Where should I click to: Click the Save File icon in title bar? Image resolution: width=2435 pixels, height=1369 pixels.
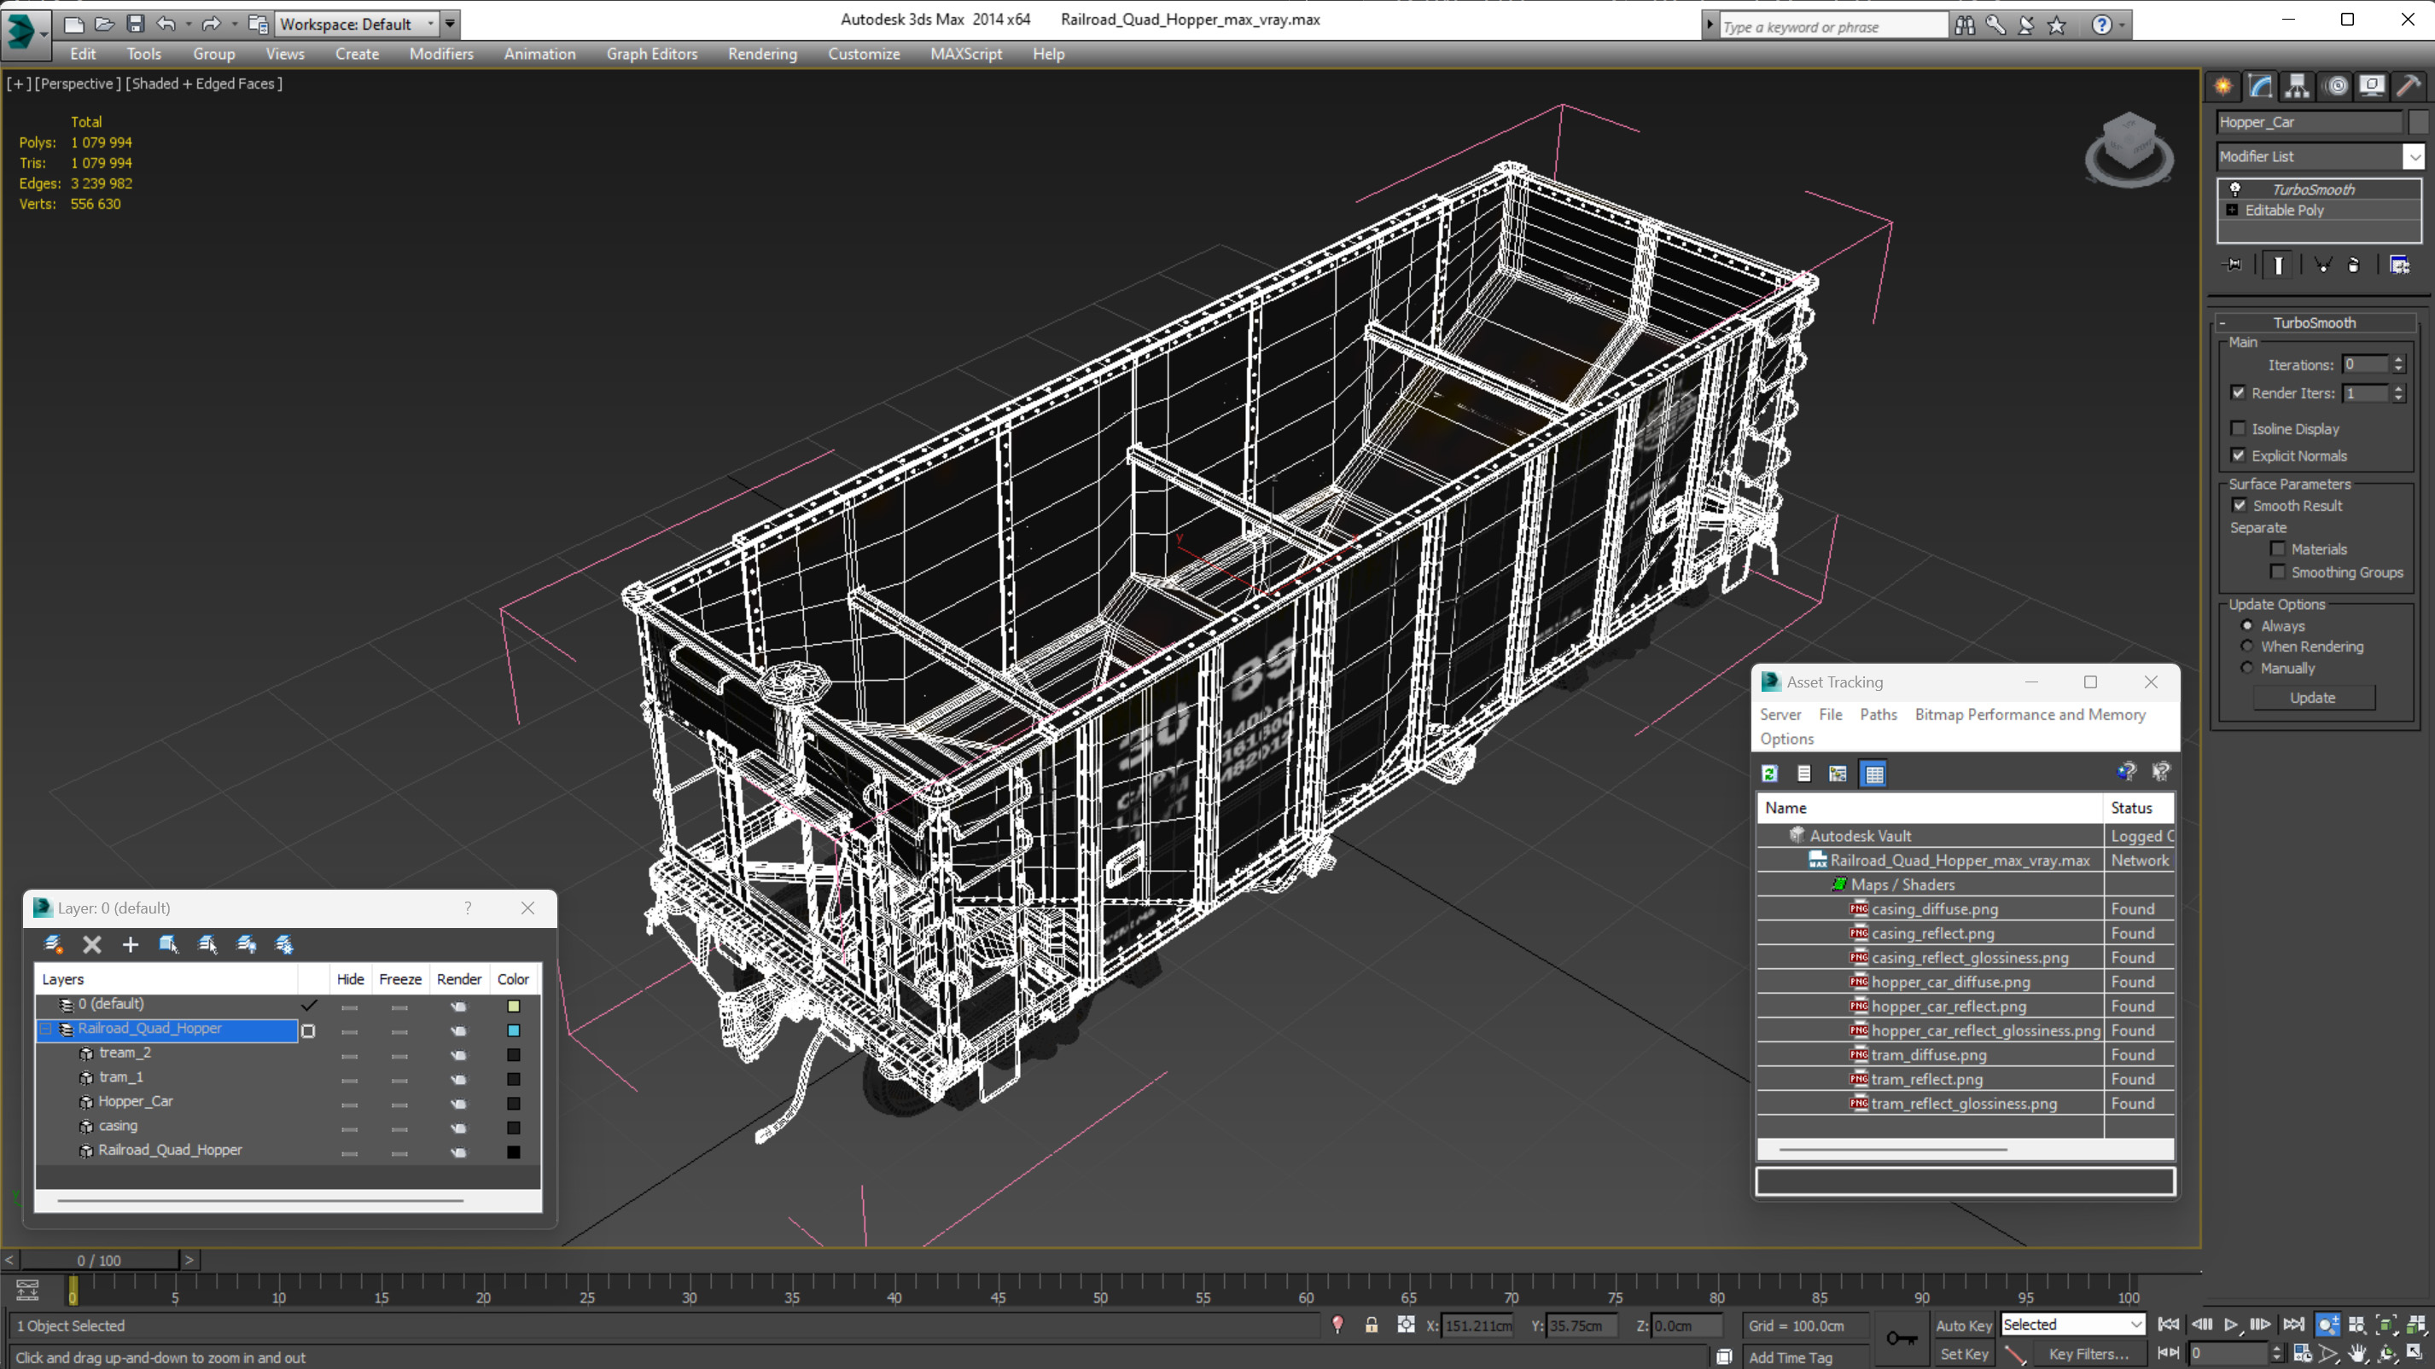(135, 24)
